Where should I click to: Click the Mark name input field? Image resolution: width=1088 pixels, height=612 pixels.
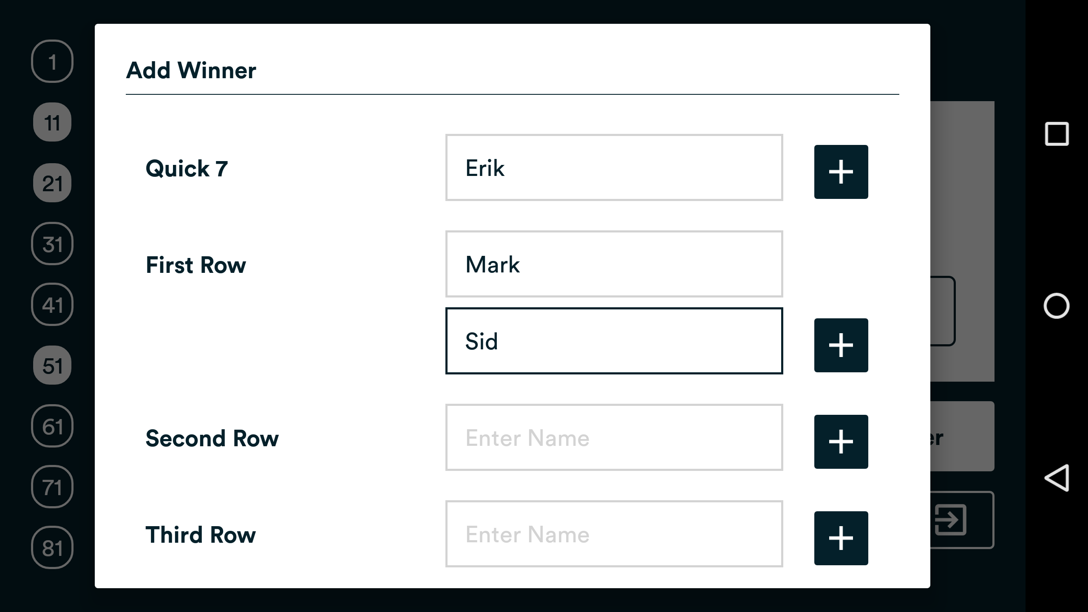[614, 264]
